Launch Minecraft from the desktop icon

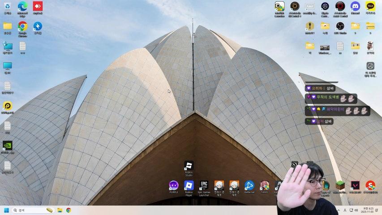coord(340,185)
